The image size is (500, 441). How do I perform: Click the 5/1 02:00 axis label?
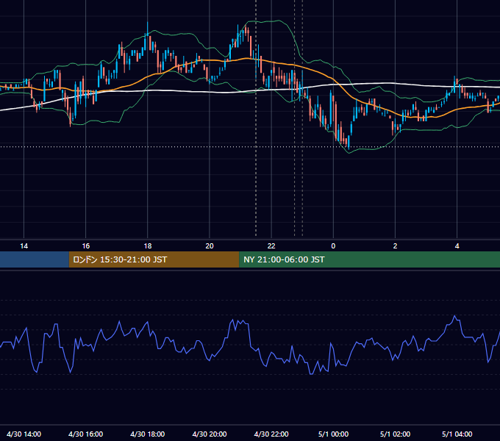coord(395,434)
